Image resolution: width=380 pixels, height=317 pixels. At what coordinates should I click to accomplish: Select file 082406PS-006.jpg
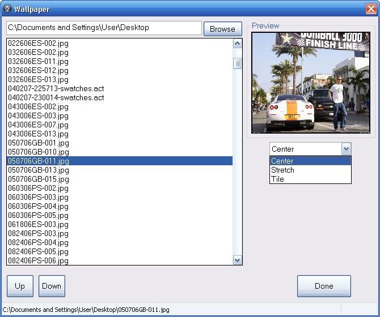[120, 260]
